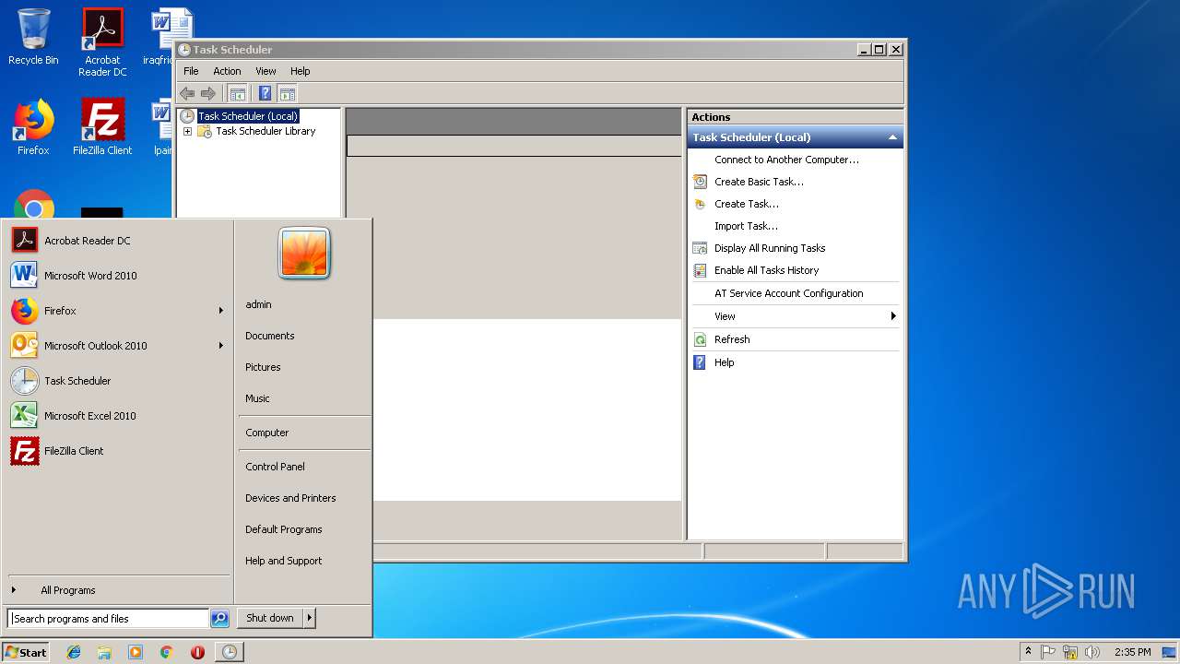The width and height of the screenshot is (1180, 664).
Task: Click the Enable All Tasks History icon
Action: [x=700, y=270]
